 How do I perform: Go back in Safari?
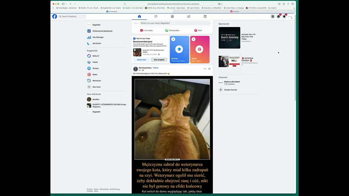70,4
